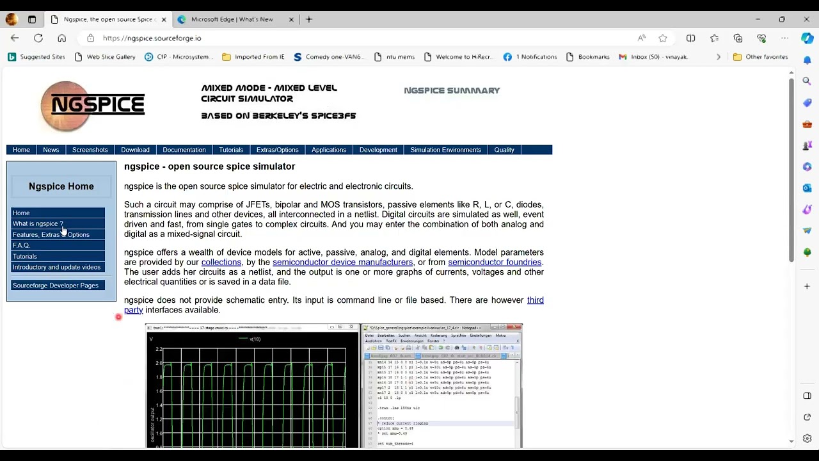Close the Ngspice tab
The width and height of the screenshot is (819, 461).
(163, 19)
